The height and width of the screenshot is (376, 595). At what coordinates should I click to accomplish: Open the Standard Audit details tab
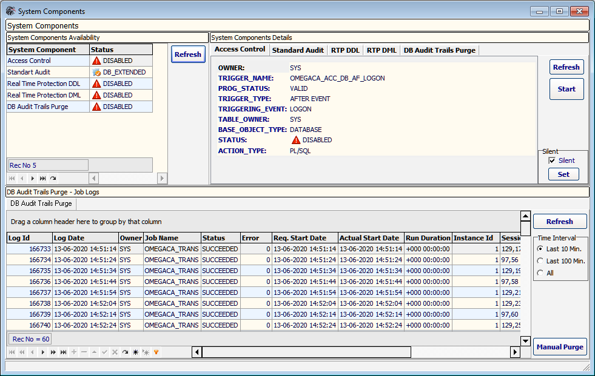pos(298,50)
